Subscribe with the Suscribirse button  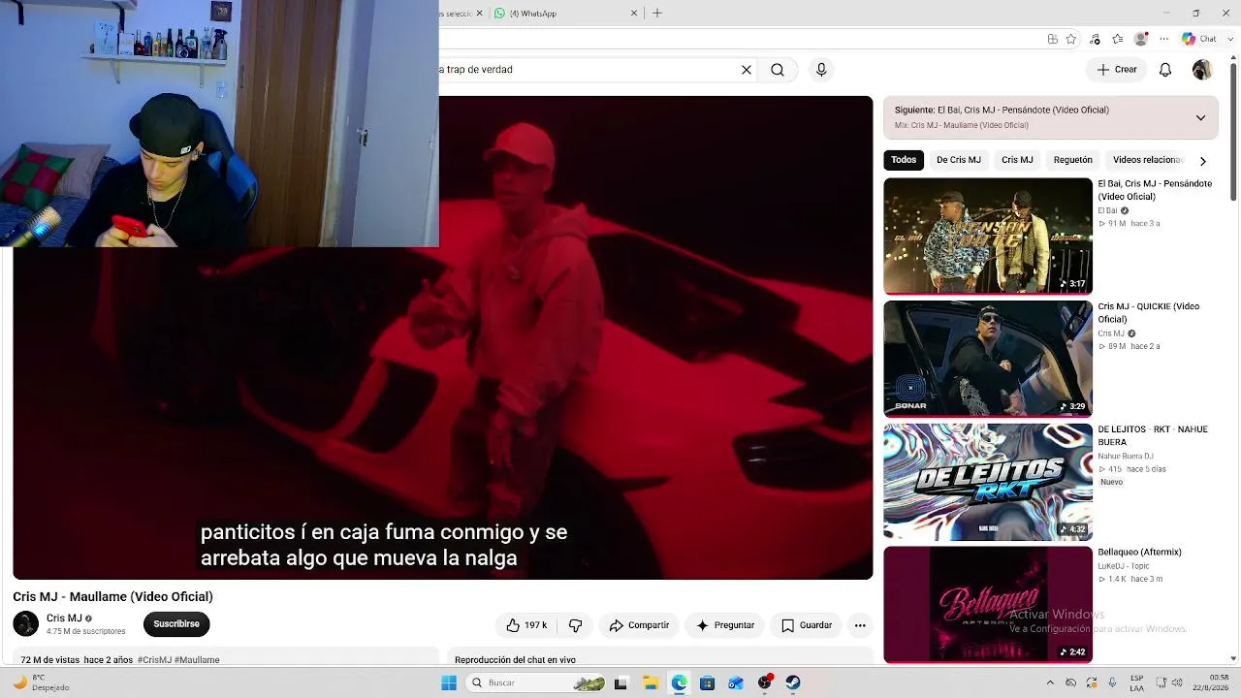[176, 624]
